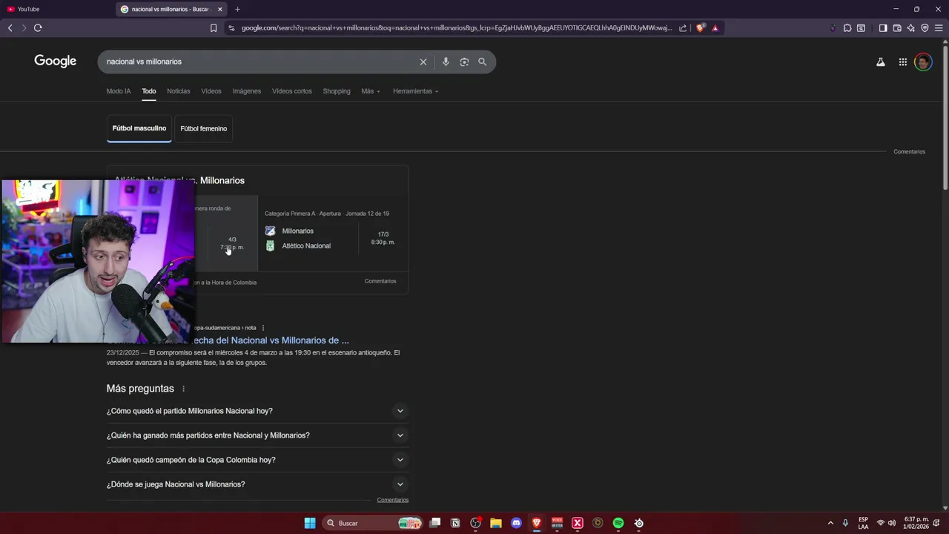Click the browser address bar URL

point(456,28)
